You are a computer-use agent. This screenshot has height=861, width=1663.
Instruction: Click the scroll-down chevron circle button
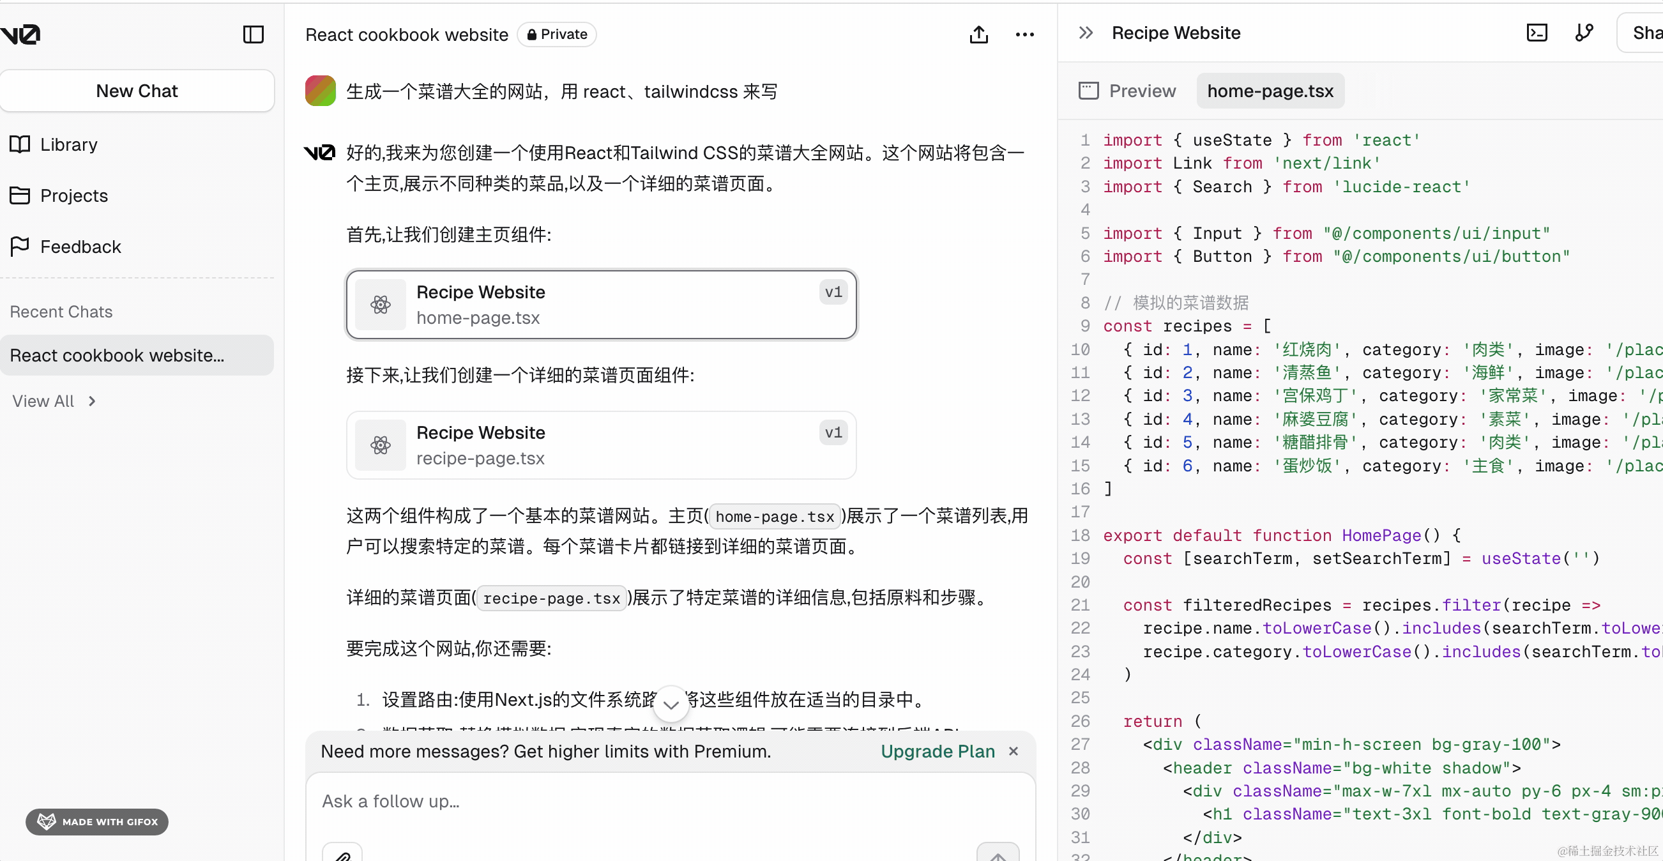(671, 703)
